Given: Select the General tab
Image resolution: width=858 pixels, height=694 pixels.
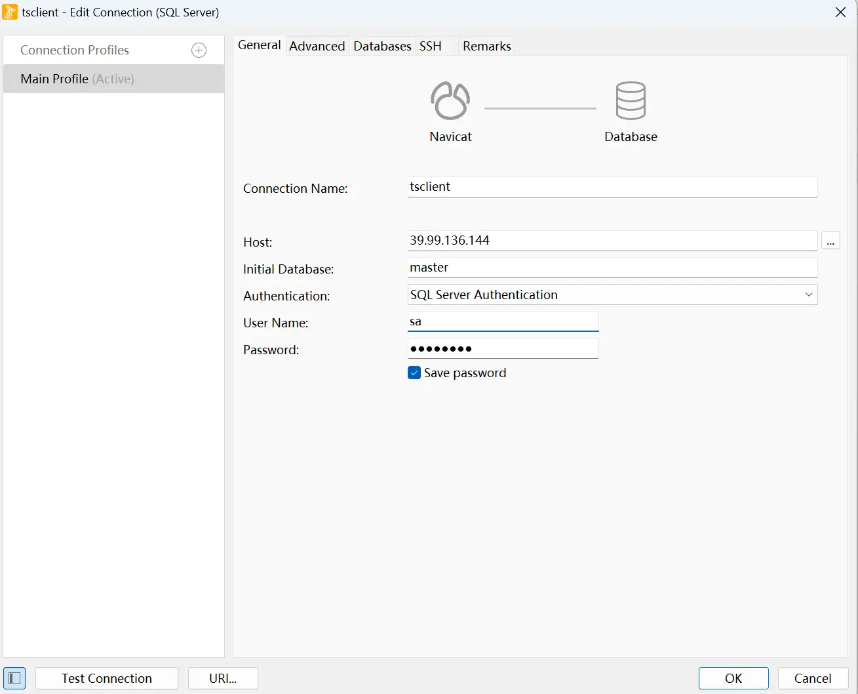Looking at the screenshot, I should click(x=259, y=45).
